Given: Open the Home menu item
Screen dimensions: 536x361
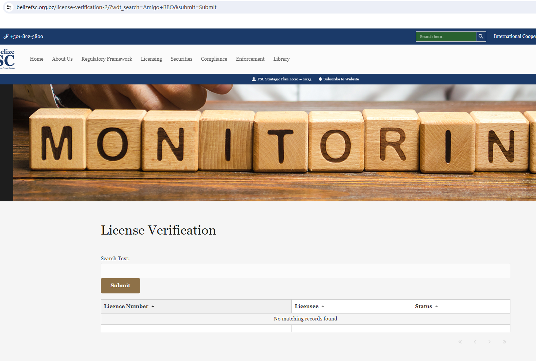Looking at the screenshot, I should pyautogui.click(x=37, y=59).
